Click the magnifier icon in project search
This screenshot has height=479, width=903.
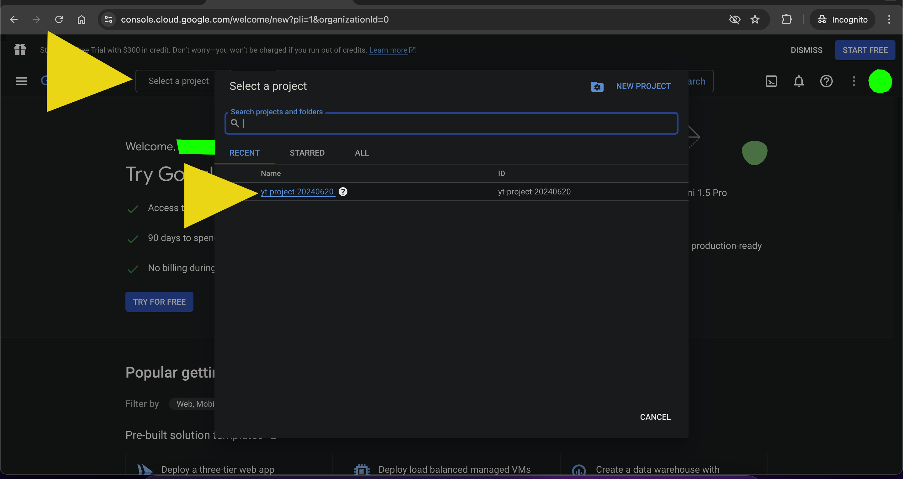pos(235,123)
